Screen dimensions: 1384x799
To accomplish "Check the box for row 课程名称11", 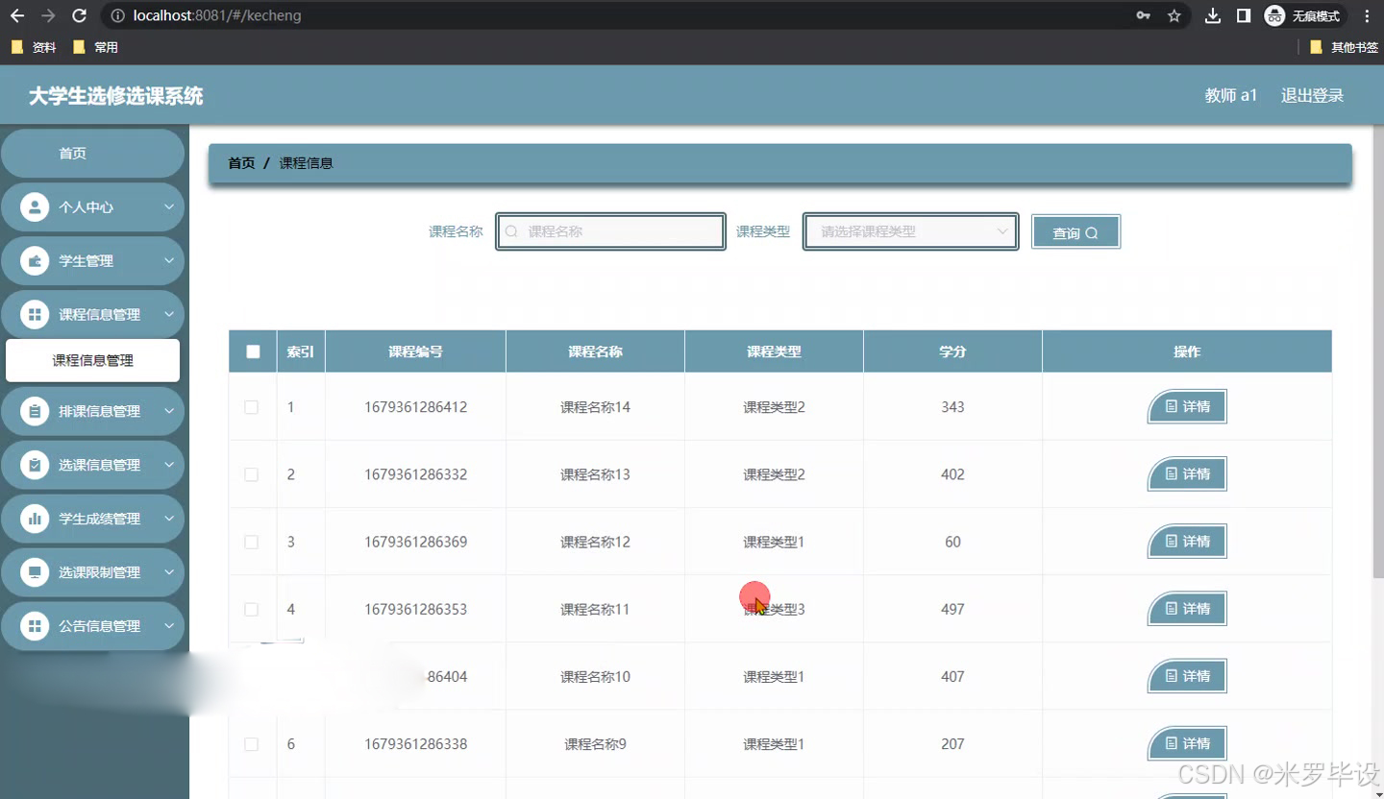I will (x=251, y=609).
